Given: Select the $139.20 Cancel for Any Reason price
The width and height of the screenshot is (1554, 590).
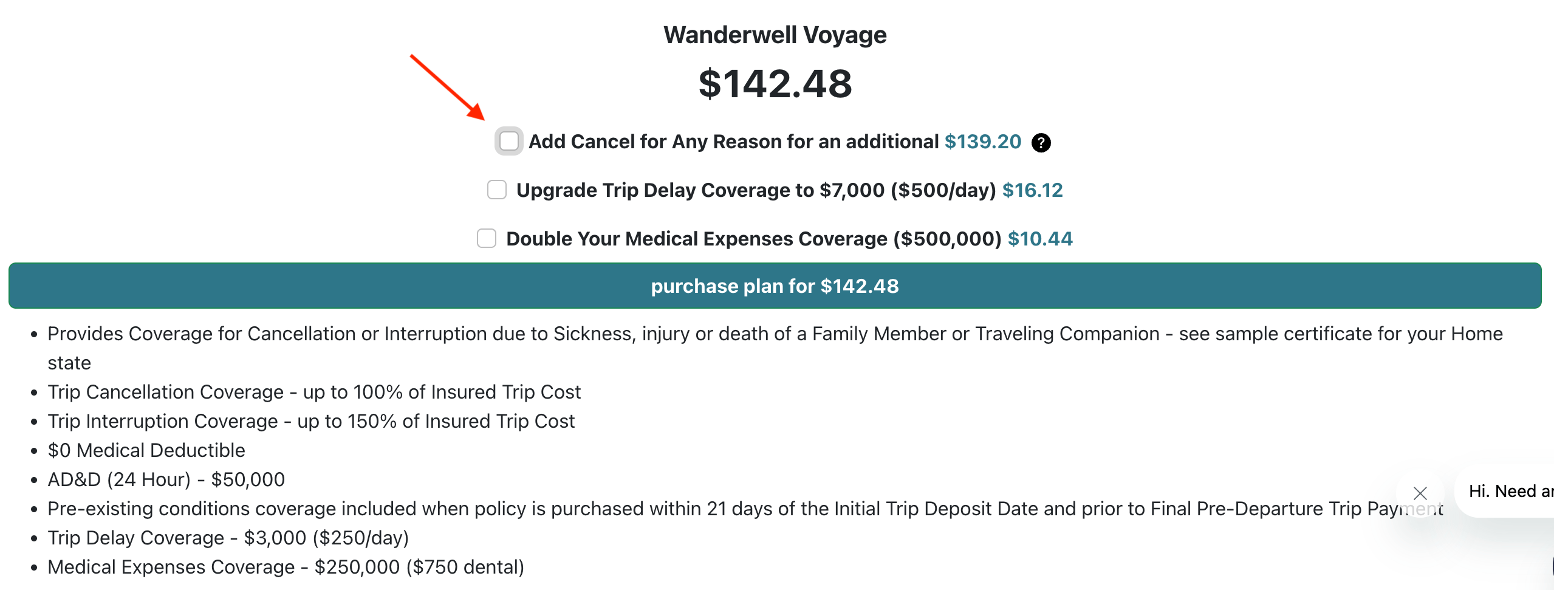Looking at the screenshot, I should pyautogui.click(x=983, y=141).
